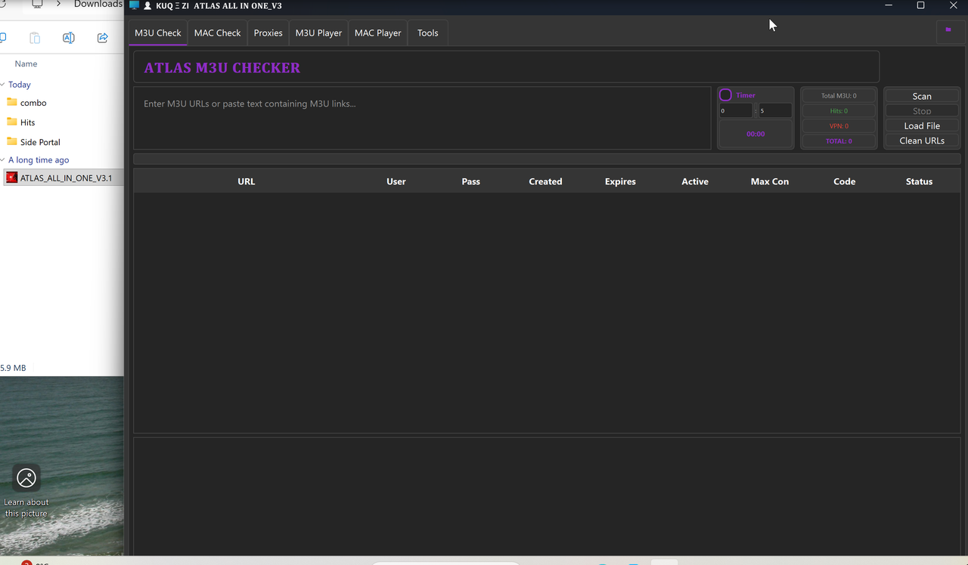Toggle the purple Timer checkbox
The width and height of the screenshot is (968, 565).
click(x=725, y=95)
